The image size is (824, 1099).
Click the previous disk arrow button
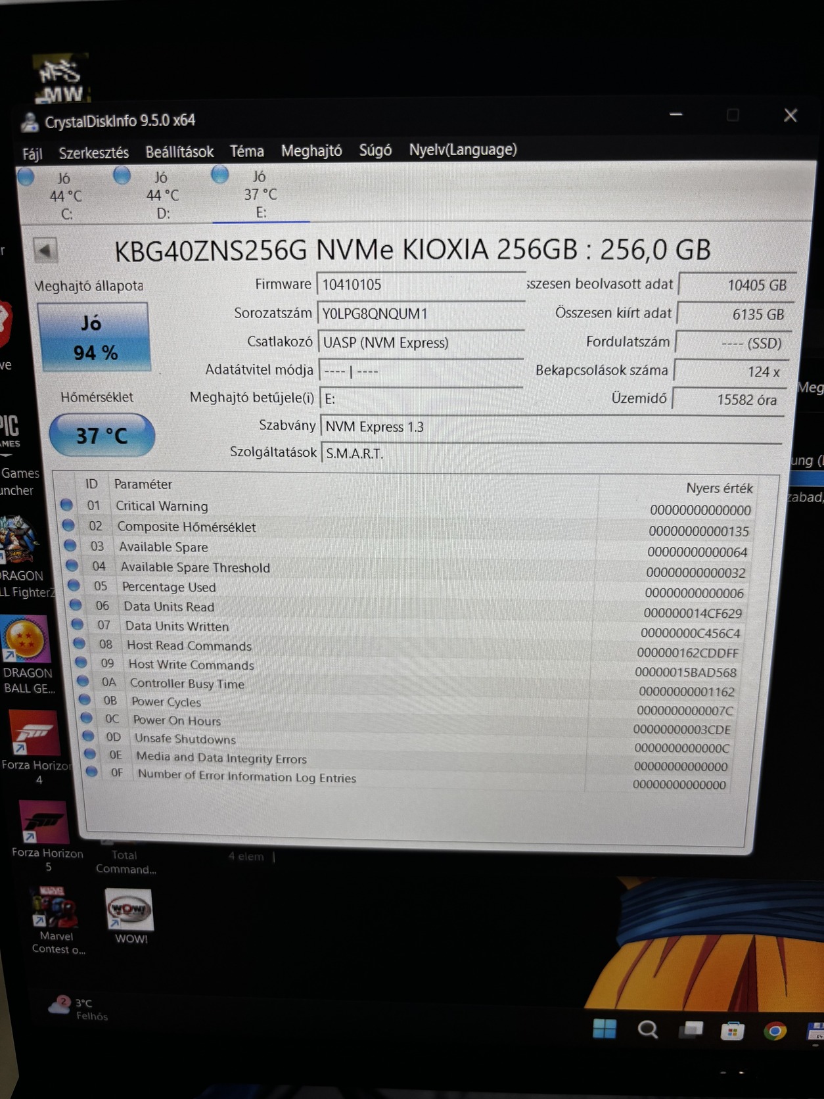tap(45, 250)
